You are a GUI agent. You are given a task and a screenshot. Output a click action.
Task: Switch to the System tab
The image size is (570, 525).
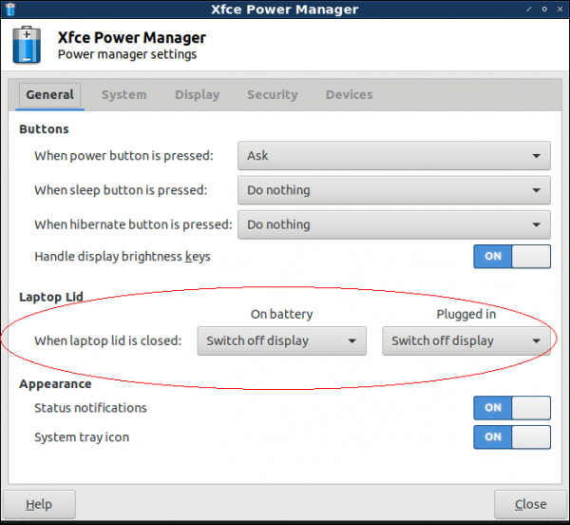click(123, 95)
